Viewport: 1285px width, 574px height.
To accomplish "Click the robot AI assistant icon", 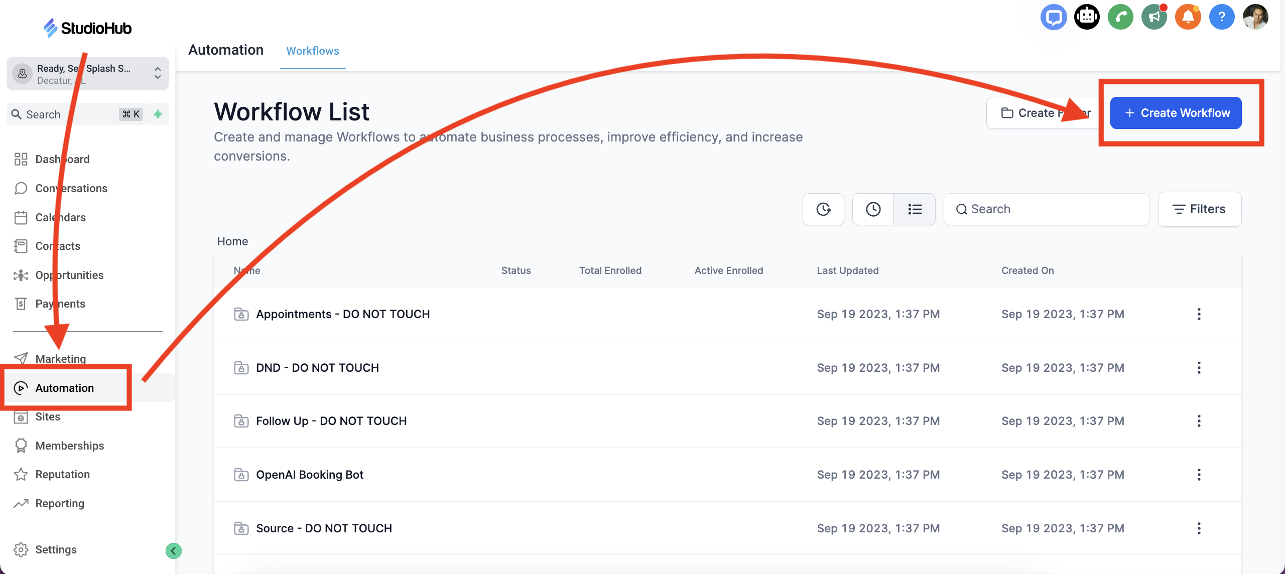I will click(x=1087, y=17).
